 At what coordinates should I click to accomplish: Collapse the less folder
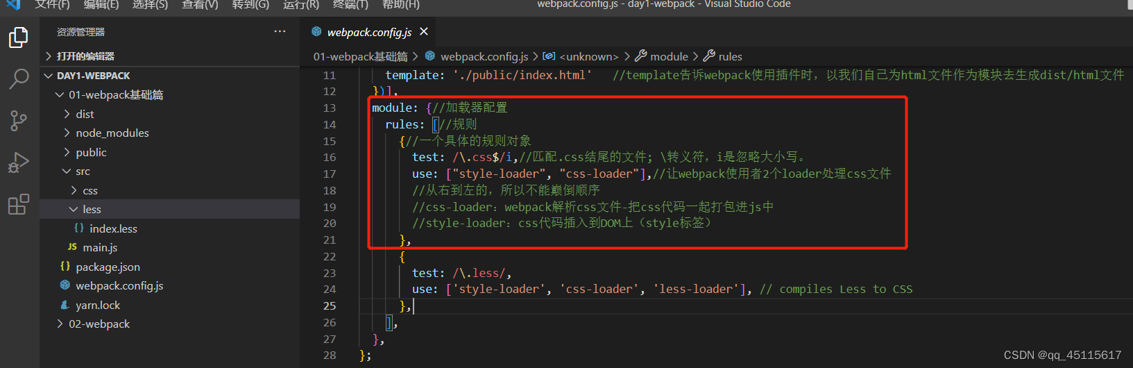(x=170, y=209)
